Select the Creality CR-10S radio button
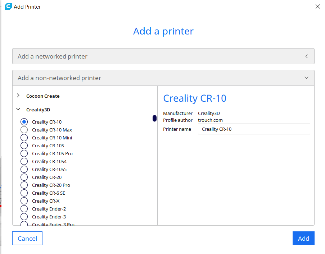Image resolution: width=325 pixels, height=254 pixels. click(x=24, y=146)
